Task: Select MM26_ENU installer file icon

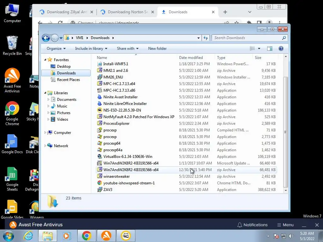Action: (100, 77)
